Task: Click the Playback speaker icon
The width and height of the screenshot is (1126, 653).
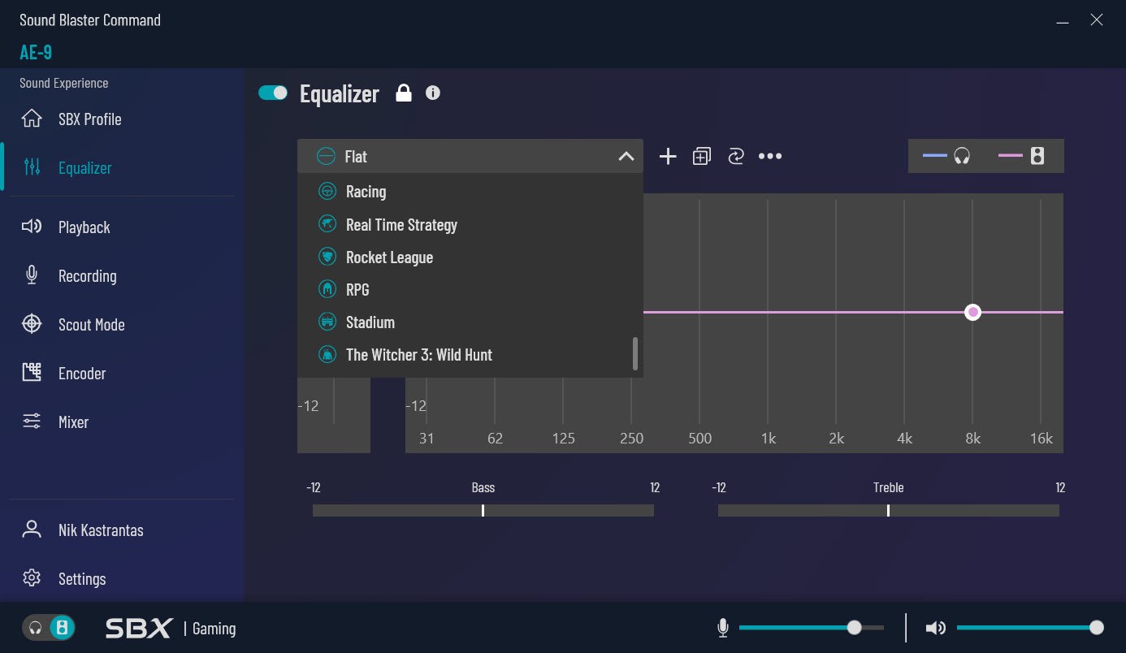Action: (32, 227)
